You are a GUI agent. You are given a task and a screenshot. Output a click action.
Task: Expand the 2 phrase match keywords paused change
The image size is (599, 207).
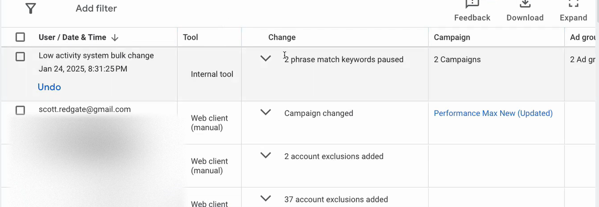tap(265, 59)
